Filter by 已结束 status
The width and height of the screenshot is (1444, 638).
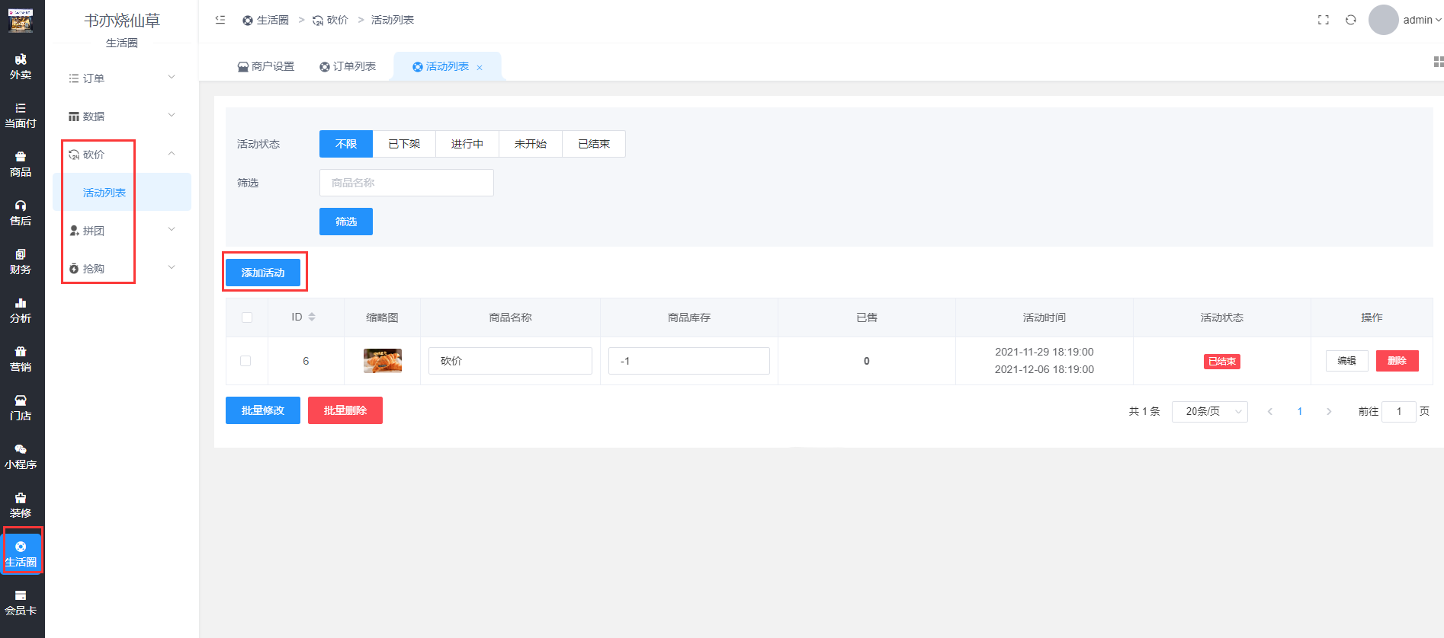(594, 144)
